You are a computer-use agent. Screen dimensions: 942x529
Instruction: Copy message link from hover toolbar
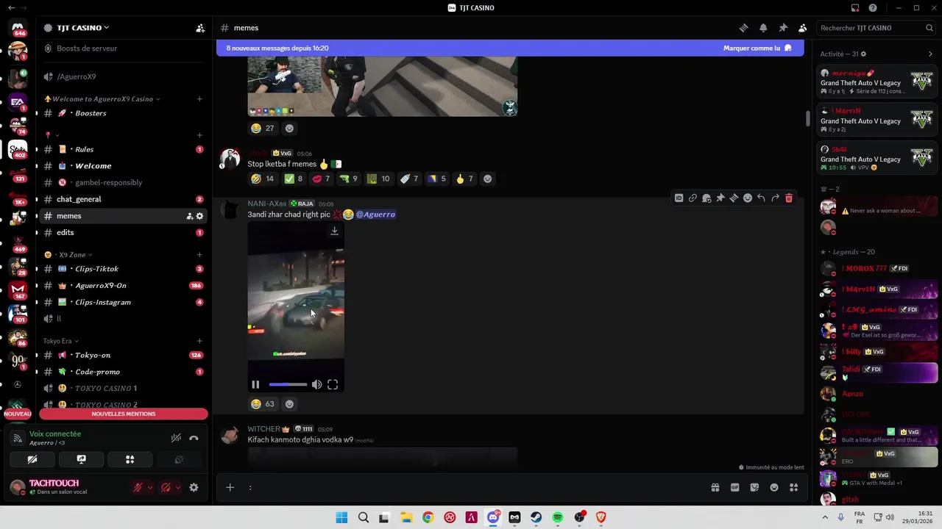tap(693, 198)
